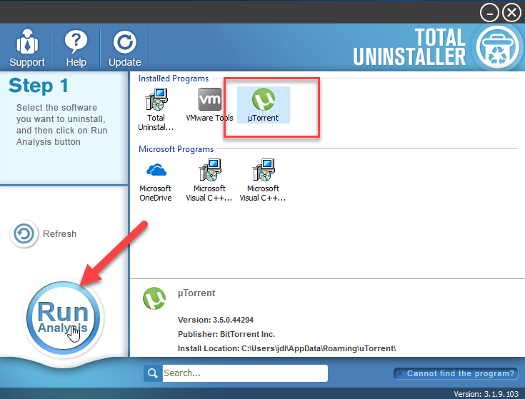525x399 pixels.
Task: Click the µTorrent title in details panel
Action: click(x=196, y=293)
